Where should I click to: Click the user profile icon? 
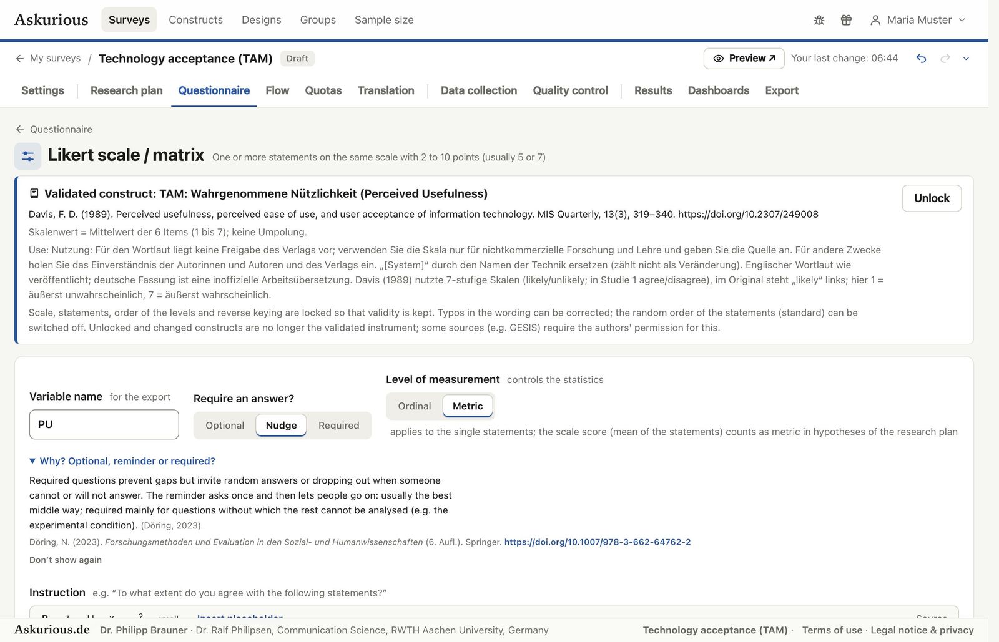[875, 20]
